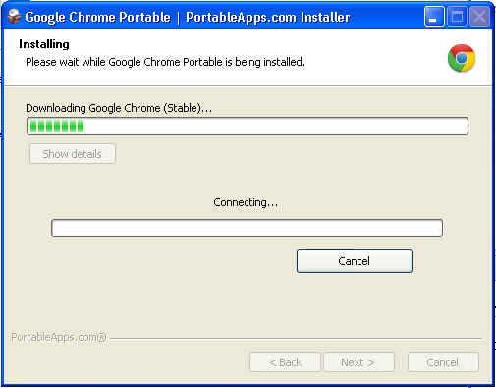Minimize the installer window
Screen dimensions: 496x388
click(x=434, y=17)
